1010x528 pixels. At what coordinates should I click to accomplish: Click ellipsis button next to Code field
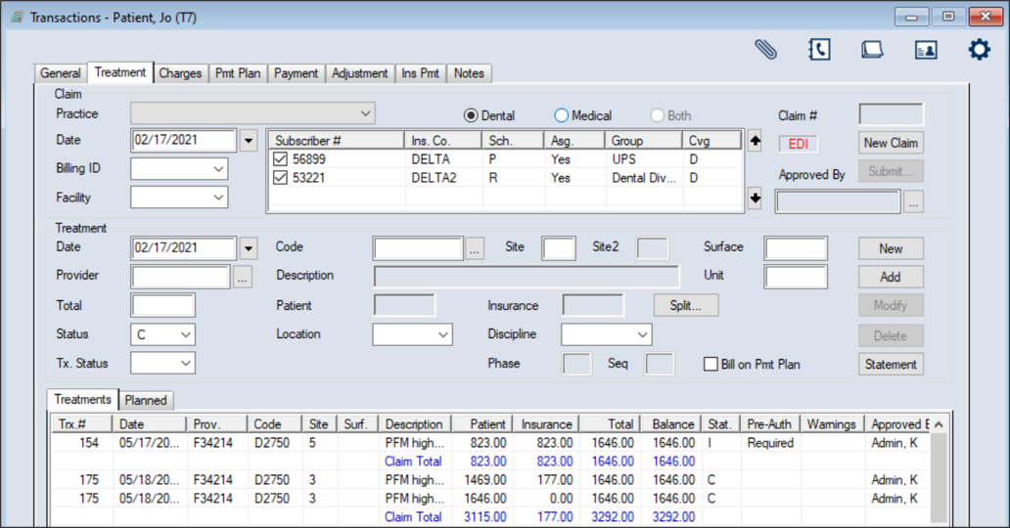475,248
